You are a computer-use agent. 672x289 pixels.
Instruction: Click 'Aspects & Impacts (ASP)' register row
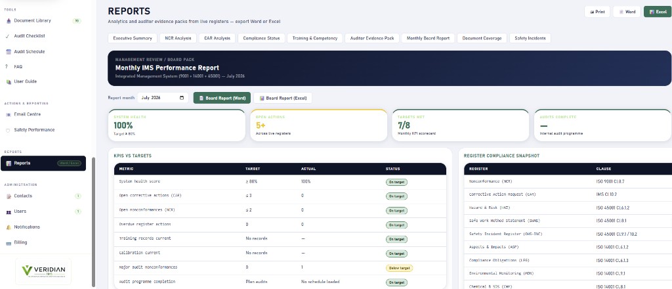point(568,248)
